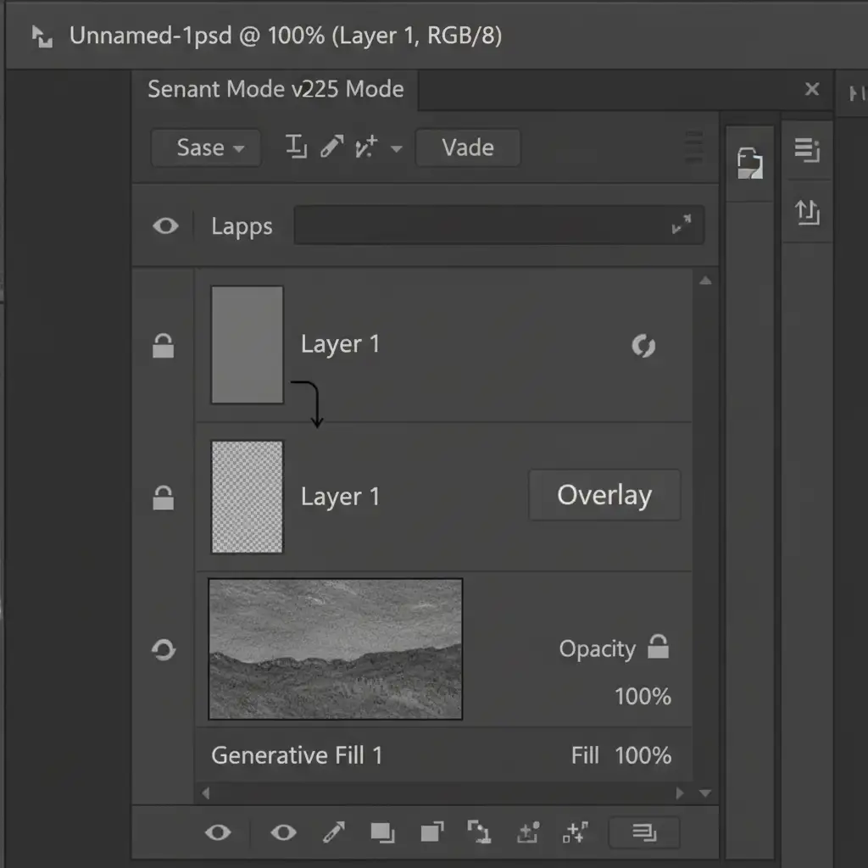The width and height of the screenshot is (868, 868).
Task: Click the stacked-lines menu button in bottom bar
Action: 644,833
